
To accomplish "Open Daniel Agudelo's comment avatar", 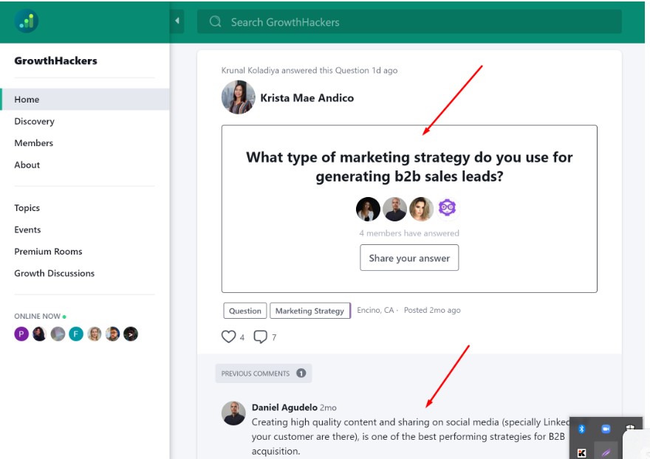I will (x=233, y=413).
